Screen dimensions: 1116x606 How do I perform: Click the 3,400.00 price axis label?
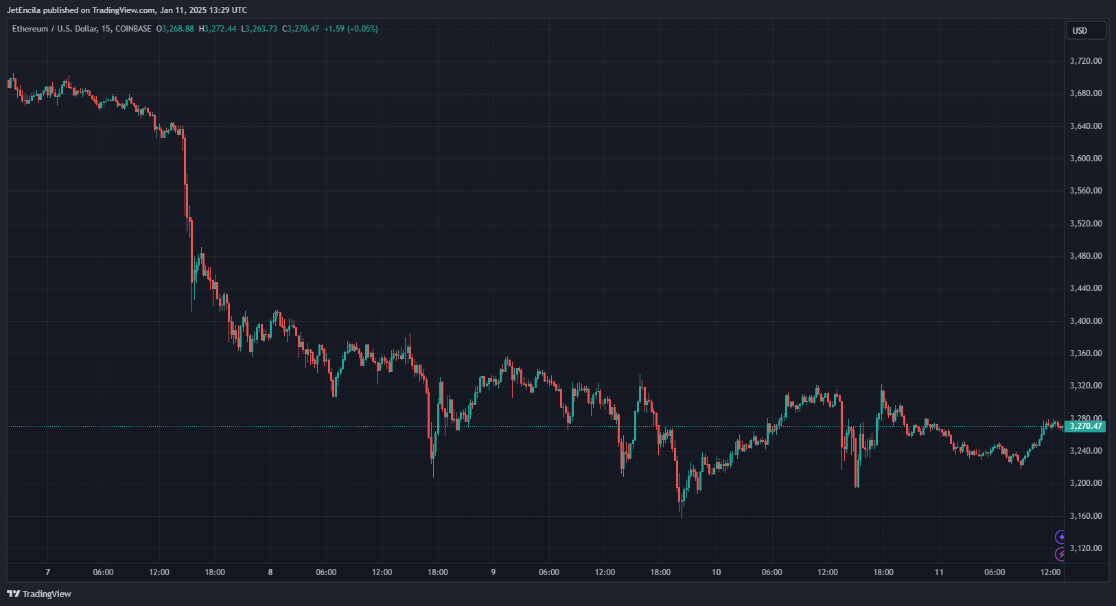[x=1086, y=321]
